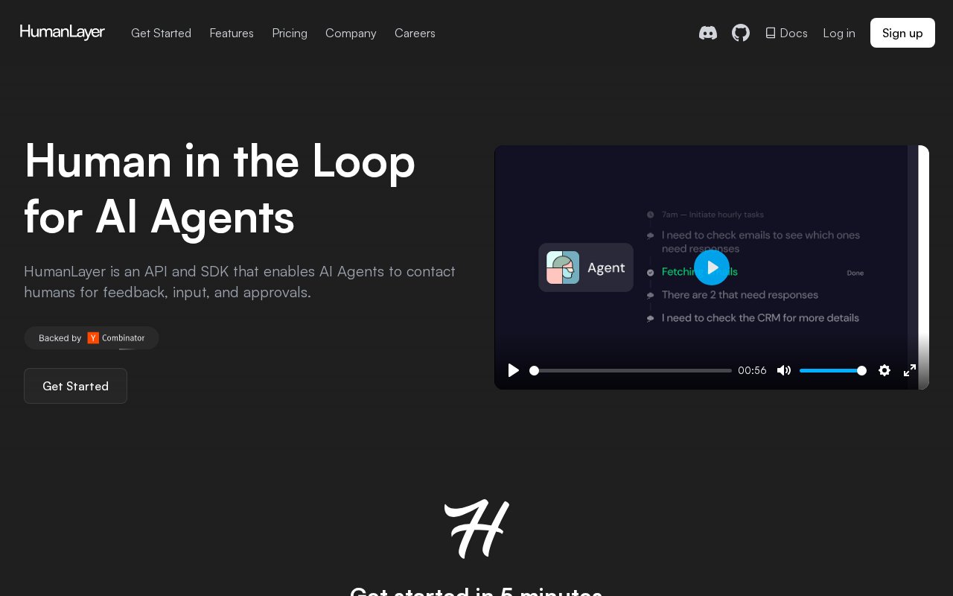The image size is (953, 596).
Task: Adjust the video volume slider
Action: click(832, 370)
